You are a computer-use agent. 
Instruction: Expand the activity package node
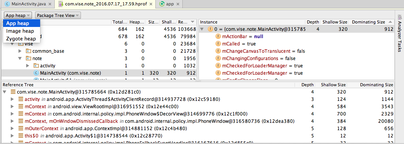point(28,66)
